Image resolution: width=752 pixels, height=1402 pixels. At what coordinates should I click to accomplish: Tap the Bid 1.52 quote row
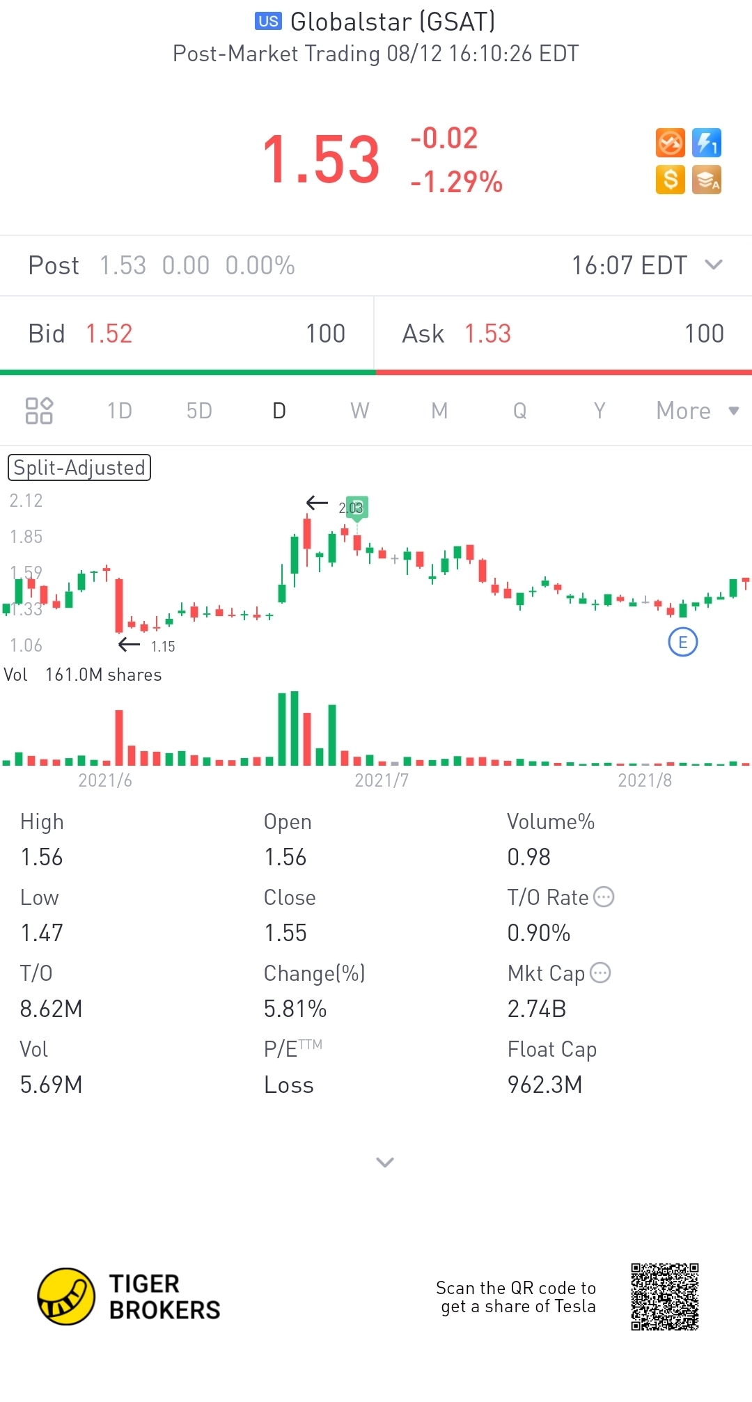pyautogui.click(x=187, y=333)
